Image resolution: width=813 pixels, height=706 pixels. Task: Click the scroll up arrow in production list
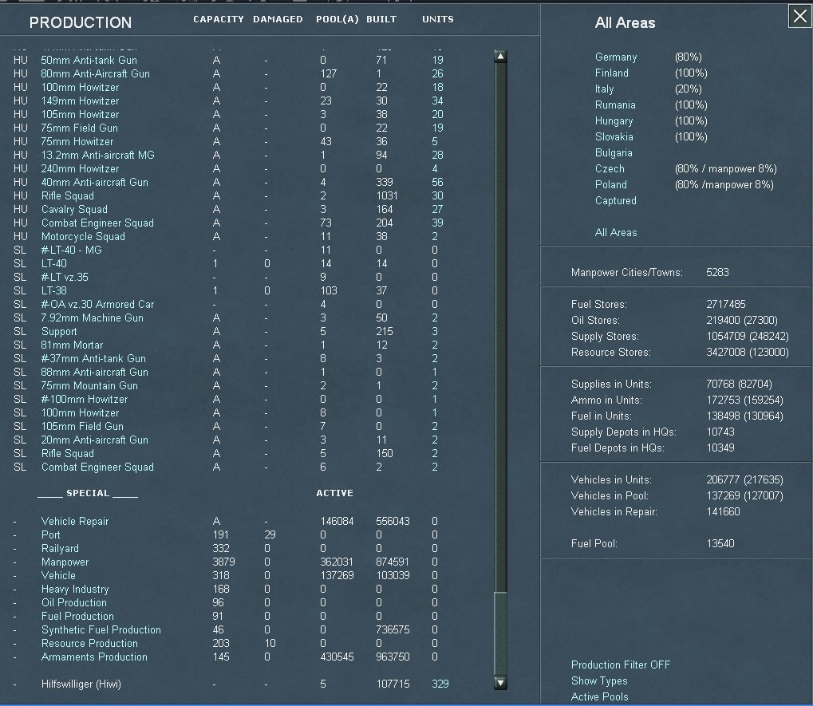coord(500,56)
